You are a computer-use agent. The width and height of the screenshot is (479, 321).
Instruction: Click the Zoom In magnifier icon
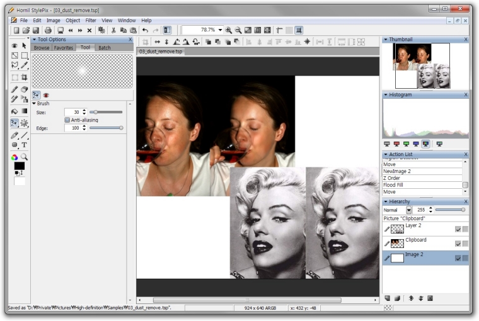click(x=228, y=30)
